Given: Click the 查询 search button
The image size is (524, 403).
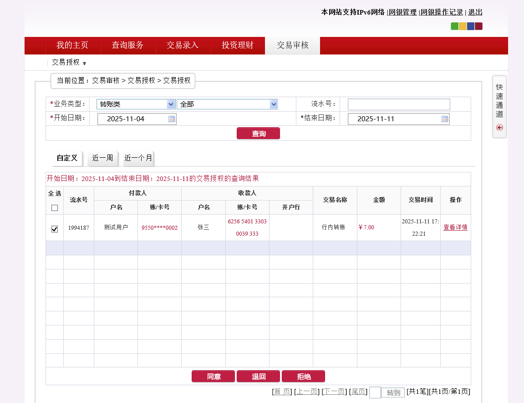Looking at the screenshot, I should point(258,134).
